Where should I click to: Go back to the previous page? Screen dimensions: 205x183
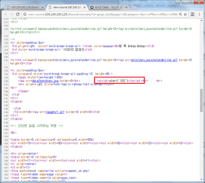coord(6,14)
